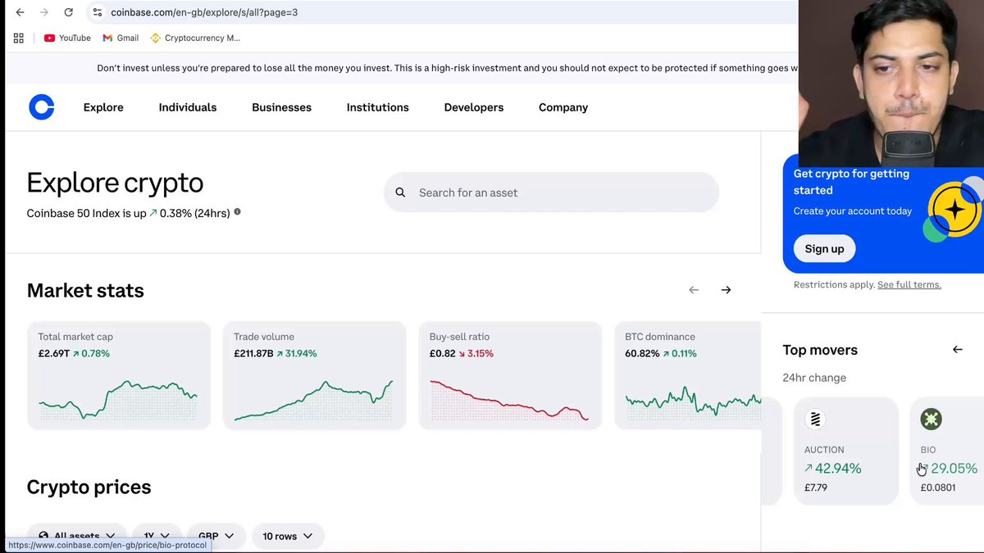Open the Individuals menu

[x=188, y=107]
